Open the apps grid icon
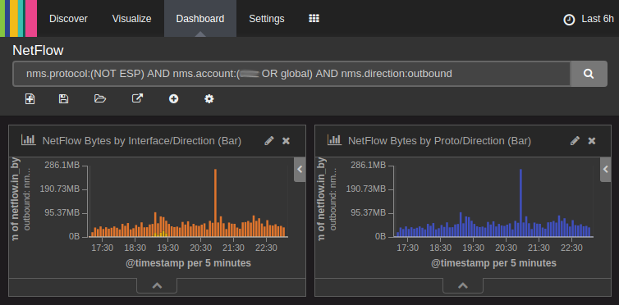The image size is (619, 305). (x=314, y=18)
